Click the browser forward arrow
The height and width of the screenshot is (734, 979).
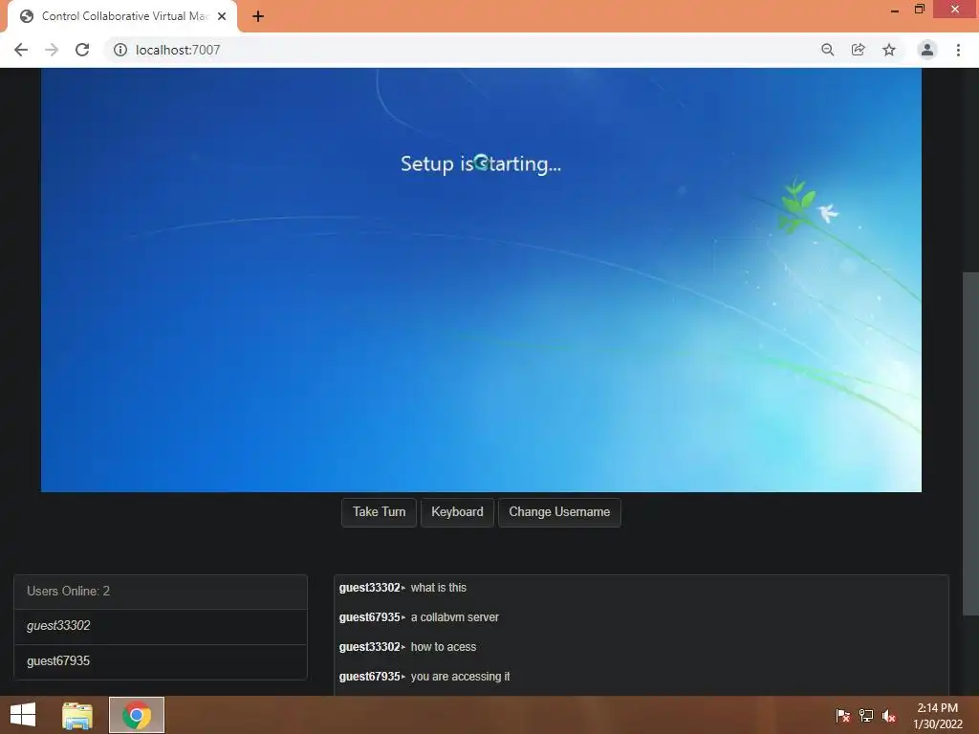pyautogui.click(x=52, y=50)
